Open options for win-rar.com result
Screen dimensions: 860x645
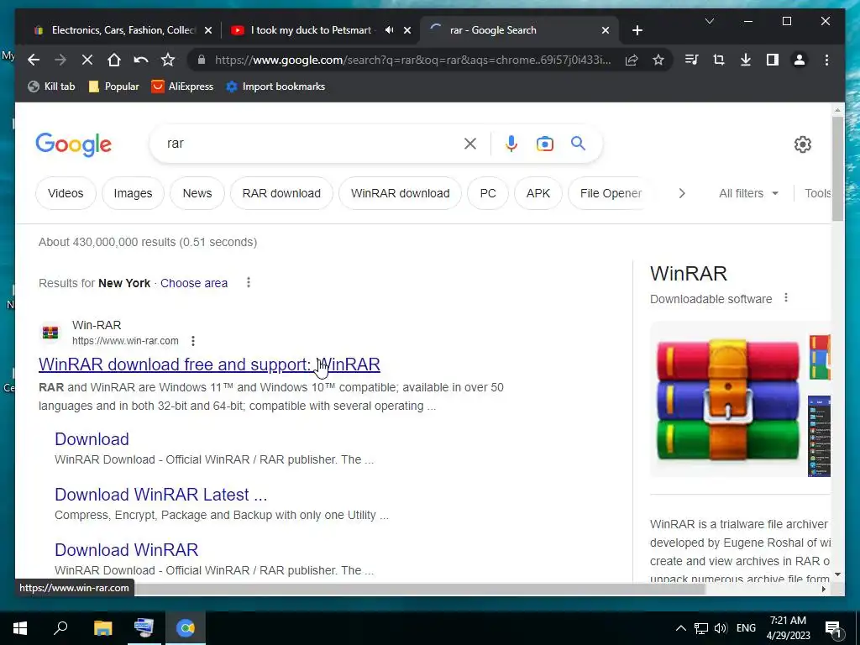(193, 341)
